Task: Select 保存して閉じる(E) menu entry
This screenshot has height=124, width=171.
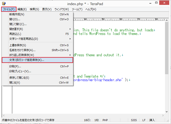Action: tap(37, 78)
